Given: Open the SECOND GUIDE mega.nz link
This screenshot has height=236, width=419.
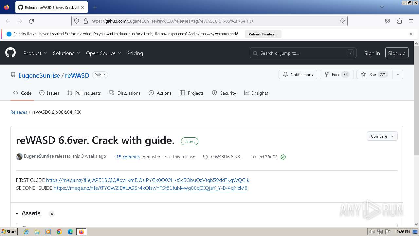Looking at the screenshot, I should (151, 188).
